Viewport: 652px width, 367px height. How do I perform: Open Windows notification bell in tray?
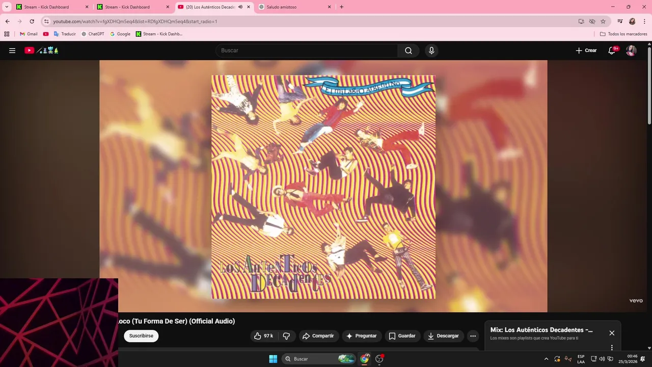643,359
